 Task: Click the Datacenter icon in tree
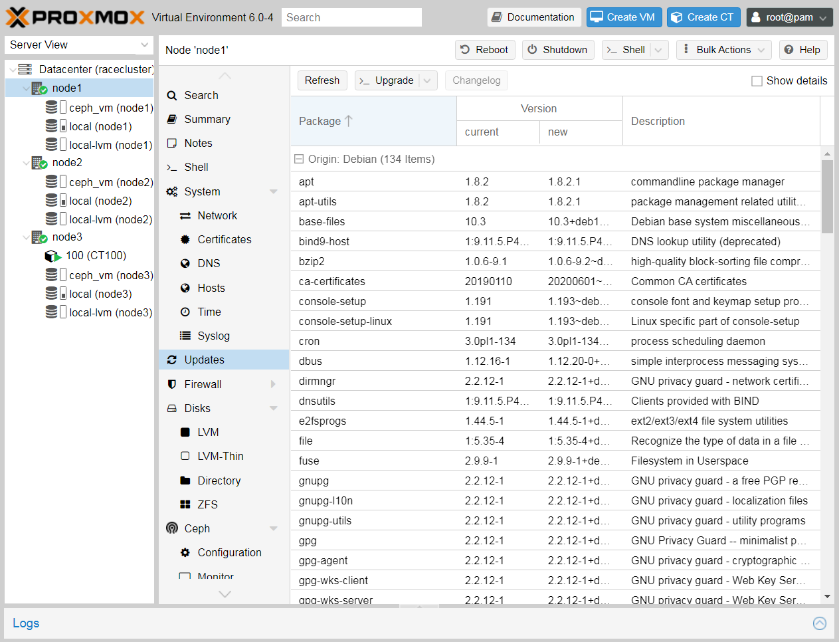(25, 69)
